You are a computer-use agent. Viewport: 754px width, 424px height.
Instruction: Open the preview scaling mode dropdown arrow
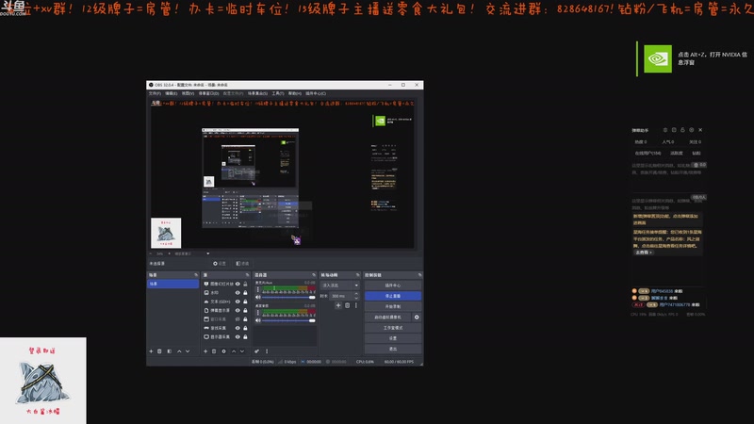coord(207,253)
